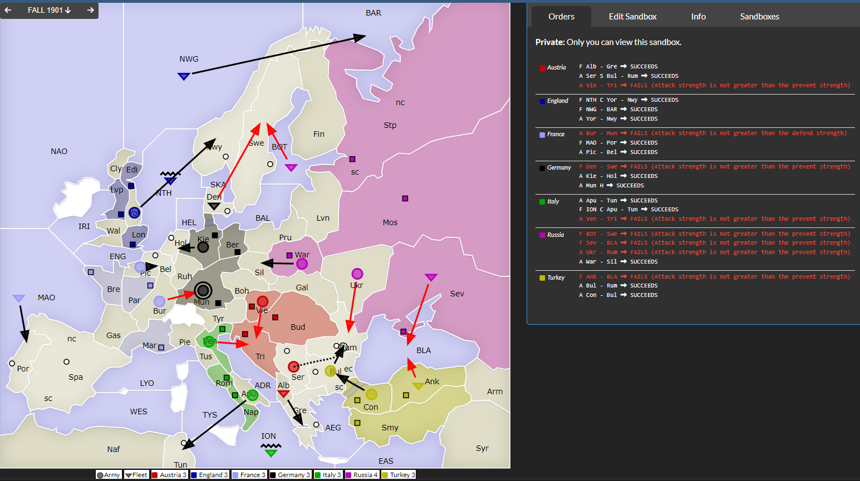Screen dimensions: 860x481
Task: Click the order 'A Ser S Bul - Rum'
Action: tap(628, 76)
